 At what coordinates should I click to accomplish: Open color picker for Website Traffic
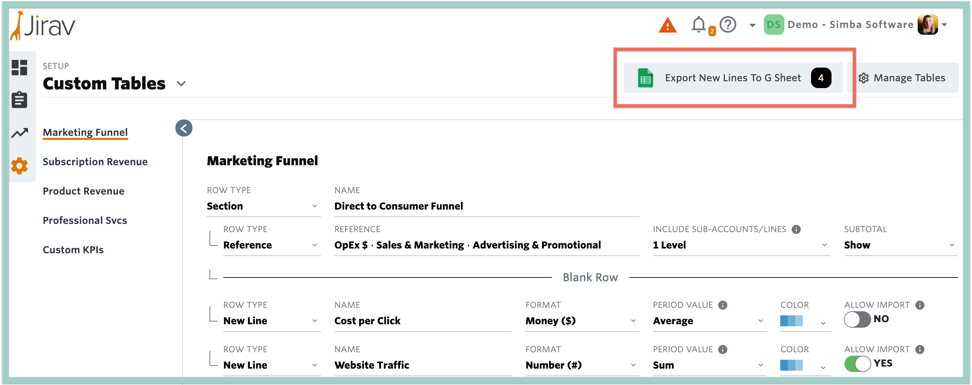(x=805, y=366)
